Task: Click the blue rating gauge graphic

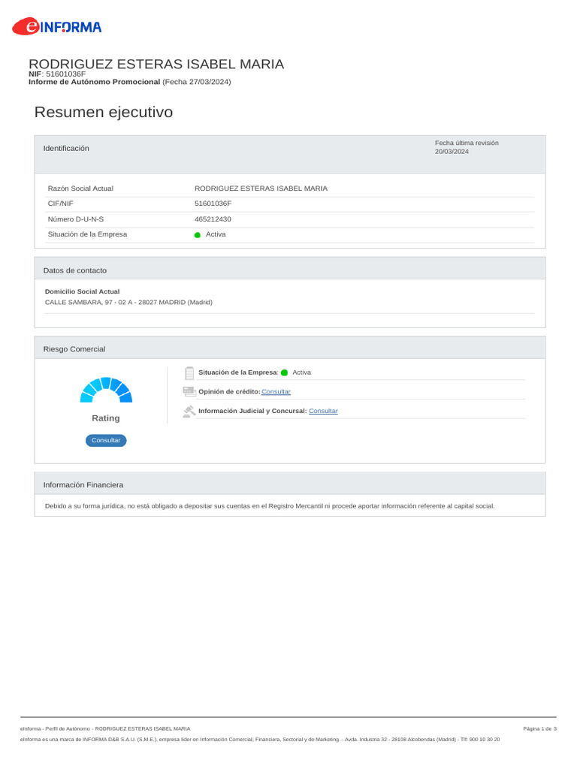Action: [x=106, y=390]
